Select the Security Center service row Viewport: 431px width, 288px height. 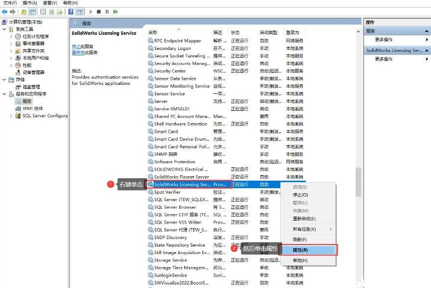pos(226,71)
